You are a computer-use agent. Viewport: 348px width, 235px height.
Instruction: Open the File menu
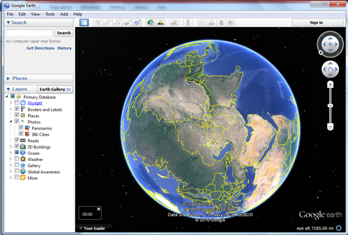pos(10,14)
